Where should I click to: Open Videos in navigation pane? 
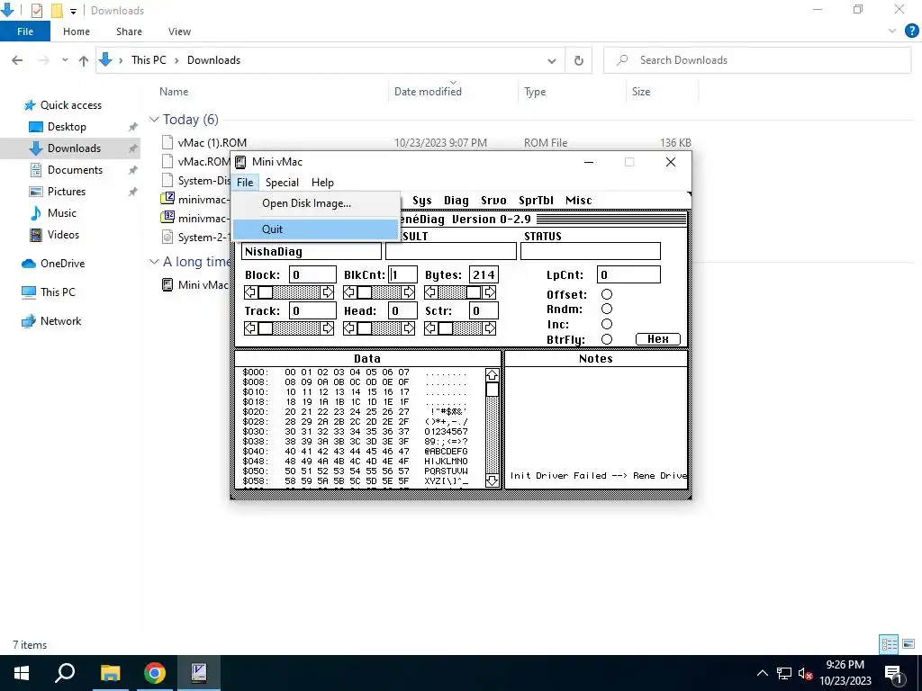coord(63,235)
